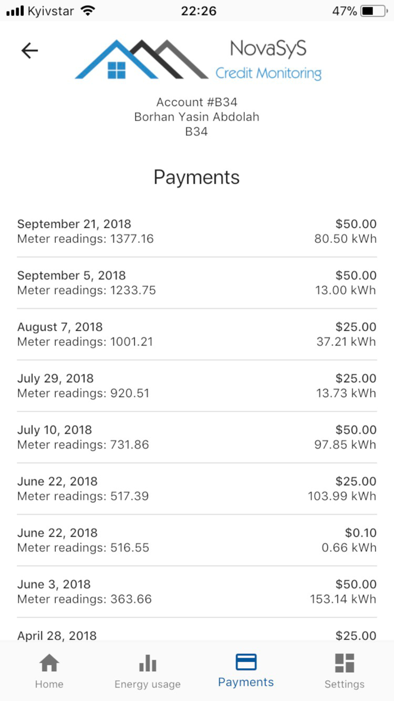Tap the Account #B34 label
This screenshot has height=701, width=394.
coord(196,102)
